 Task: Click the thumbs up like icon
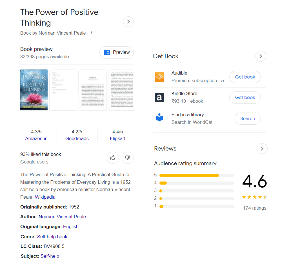pyautogui.click(x=113, y=158)
